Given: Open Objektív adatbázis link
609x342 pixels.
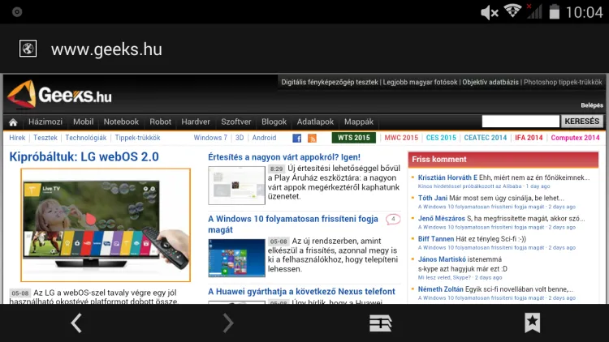Looking at the screenshot, I should coord(490,82).
